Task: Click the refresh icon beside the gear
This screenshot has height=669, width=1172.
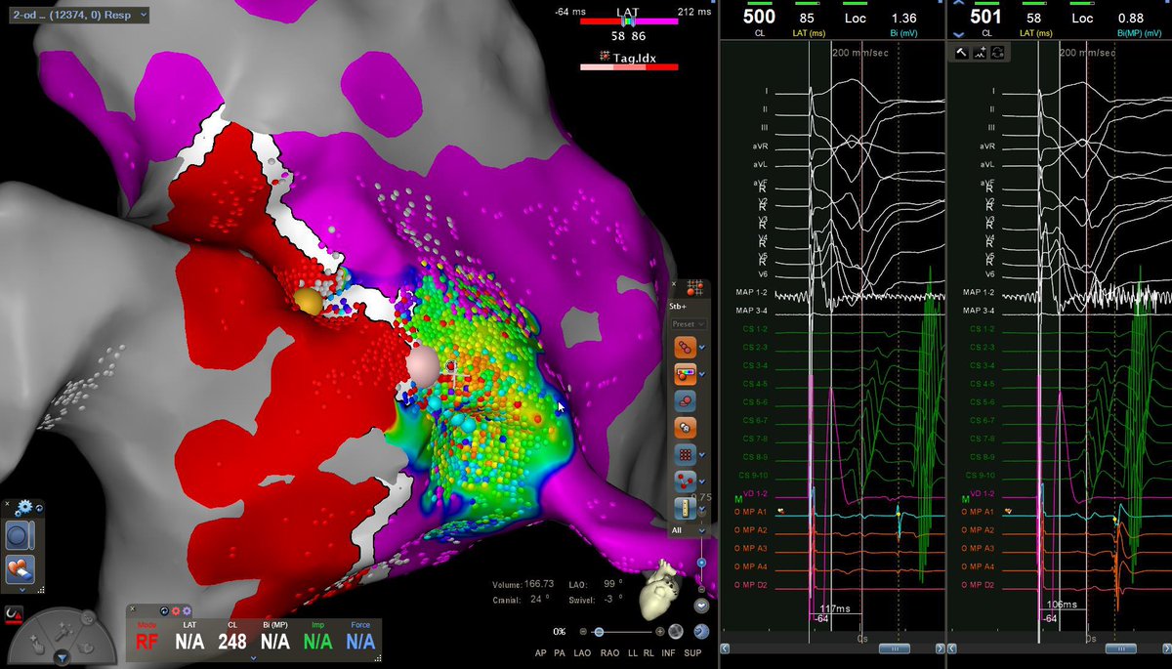Action: click(x=39, y=509)
